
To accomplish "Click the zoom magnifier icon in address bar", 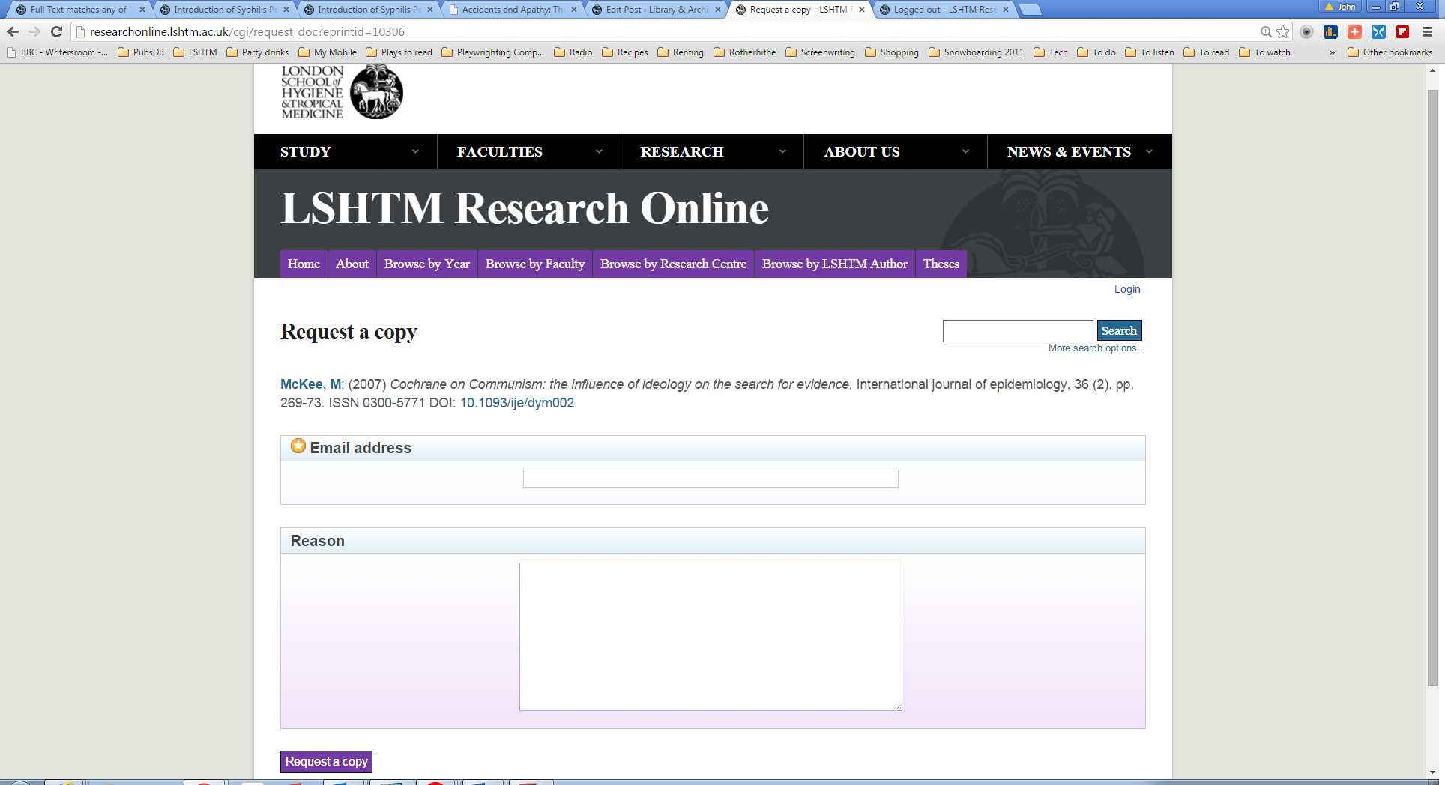I will (x=1266, y=31).
